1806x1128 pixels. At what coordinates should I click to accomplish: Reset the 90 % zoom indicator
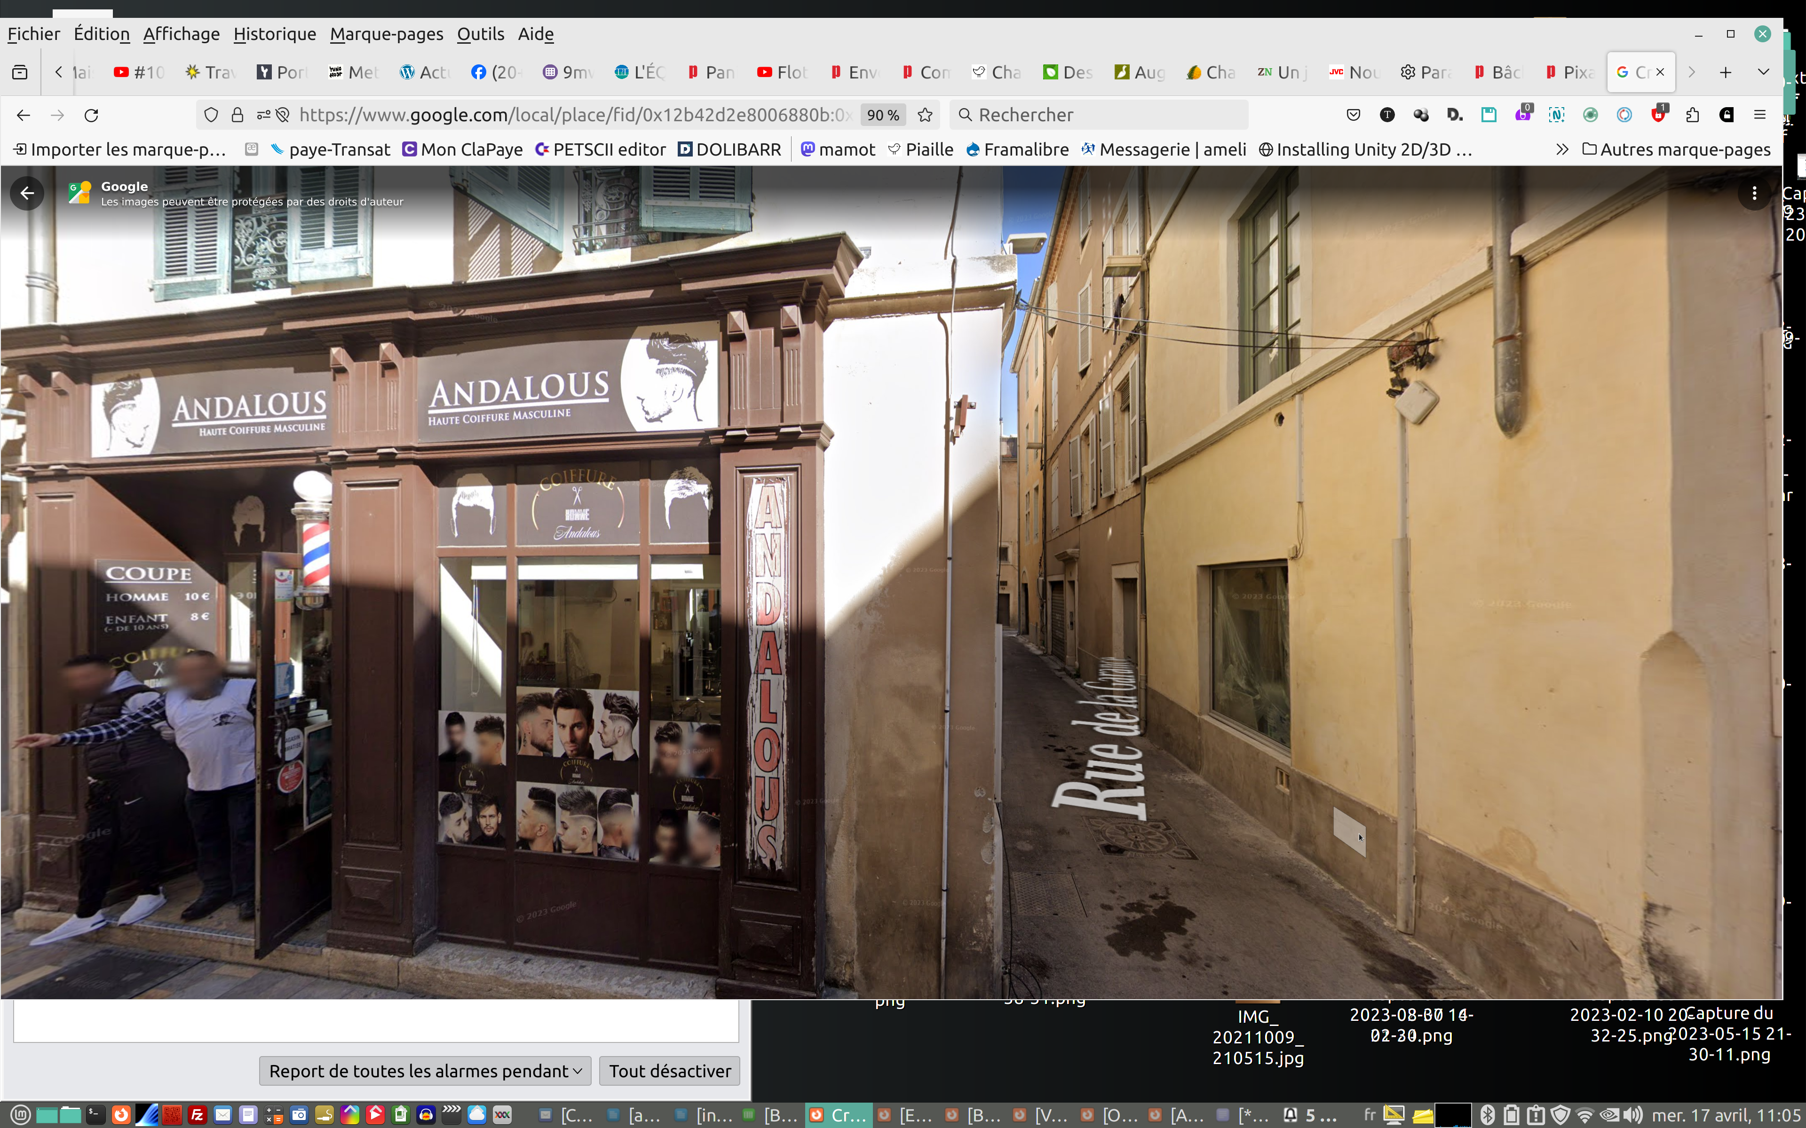click(883, 115)
